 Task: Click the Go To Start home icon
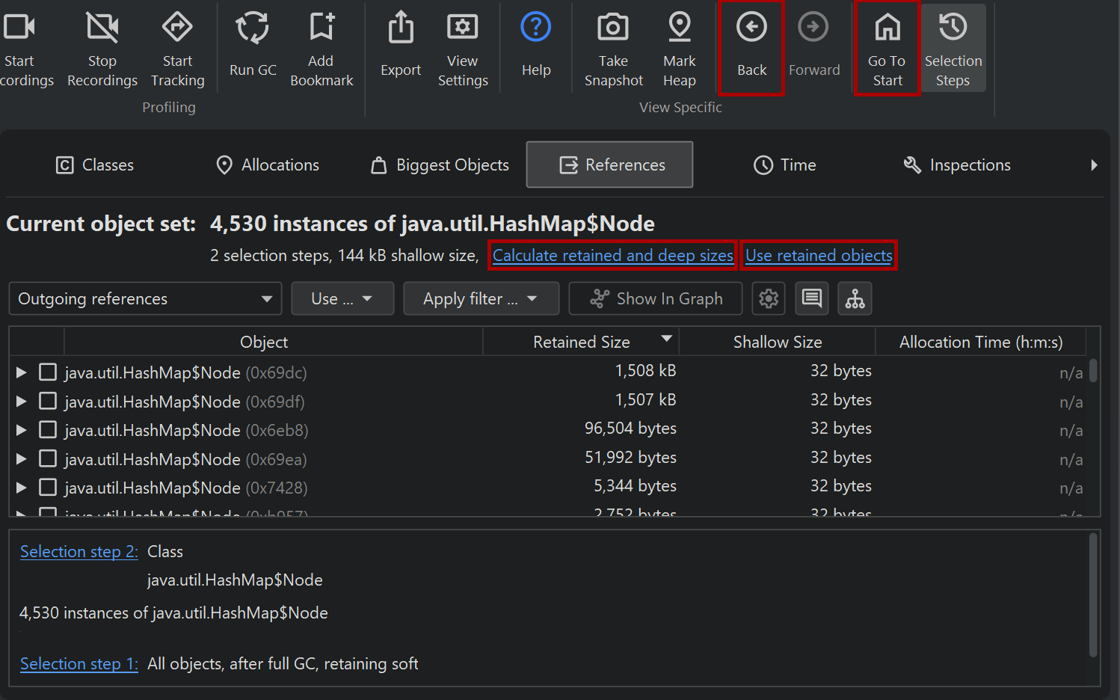[887, 28]
